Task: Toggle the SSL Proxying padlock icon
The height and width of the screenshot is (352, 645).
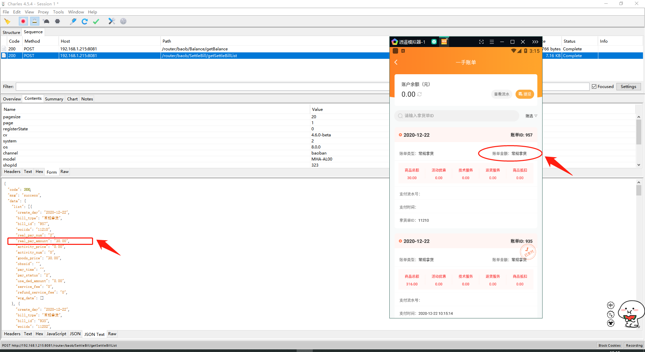Action: tap(35, 21)
